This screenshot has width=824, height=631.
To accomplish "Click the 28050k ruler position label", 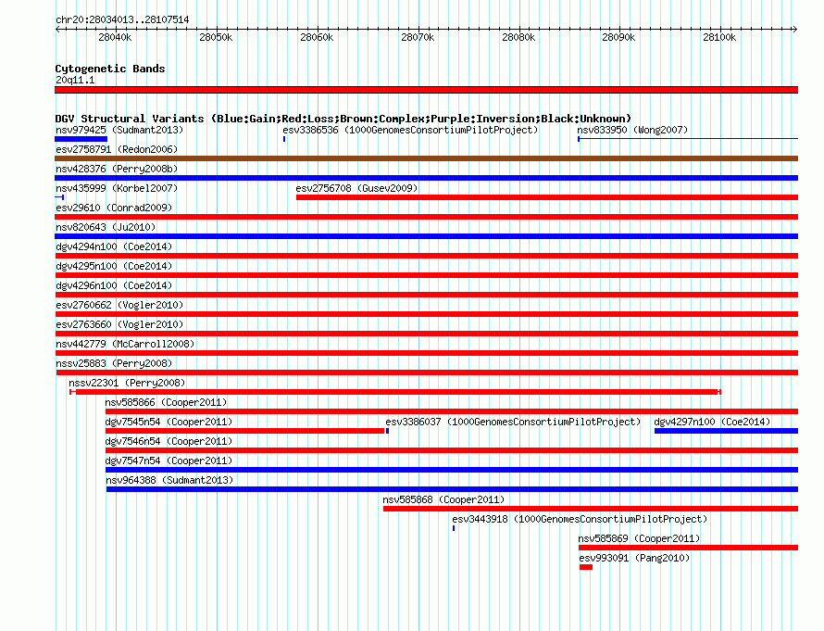I will point(216,37).
